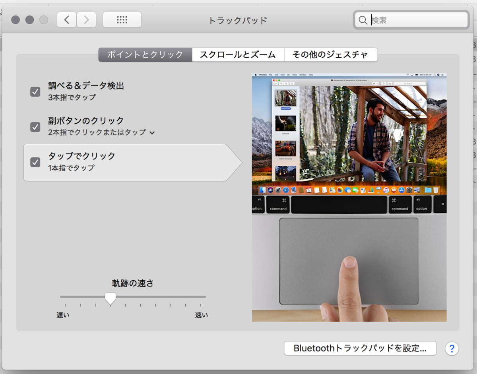
Task: Click Bluetoothトラックパッドを設定 button
Action: coord(360,349)
